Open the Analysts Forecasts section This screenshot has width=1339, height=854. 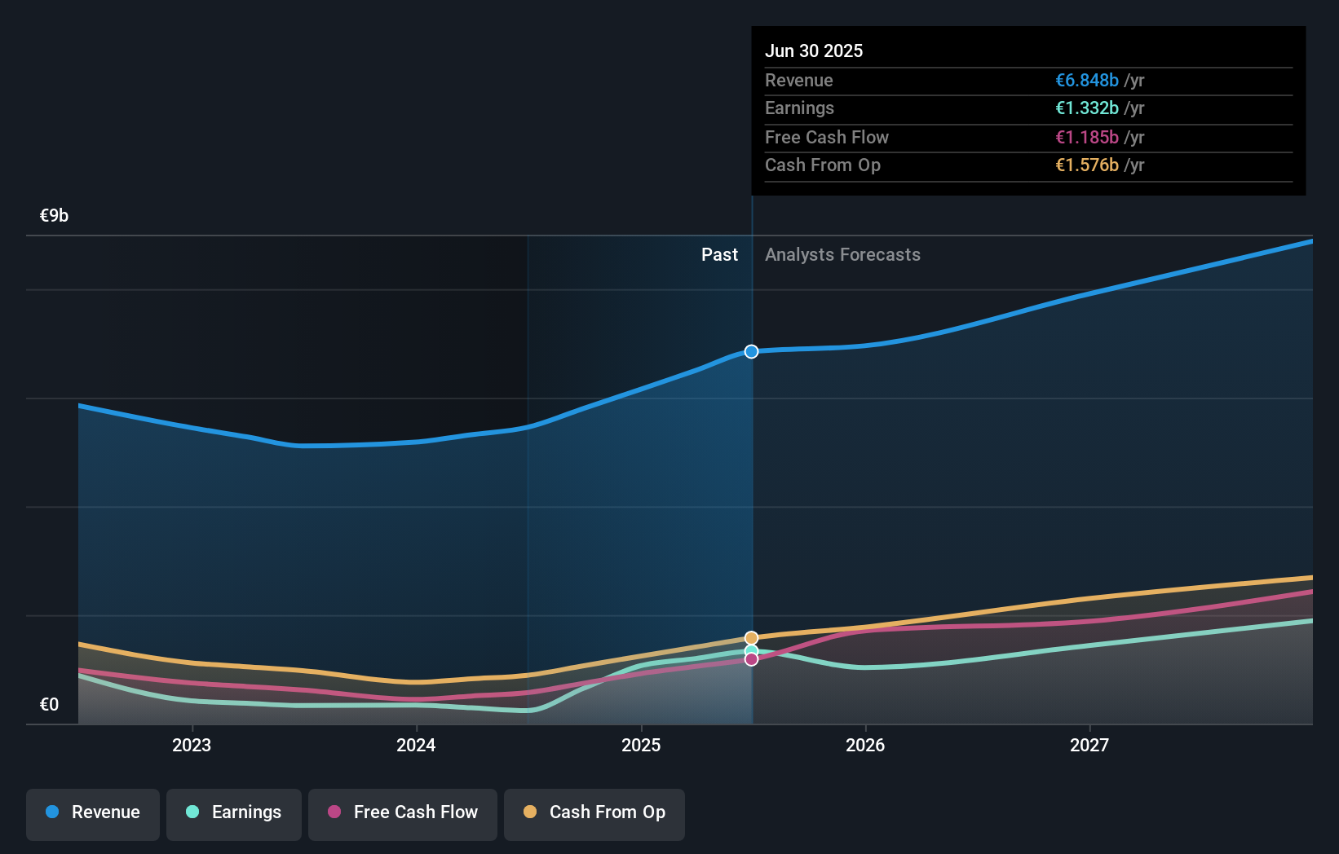tap(842, 254)
